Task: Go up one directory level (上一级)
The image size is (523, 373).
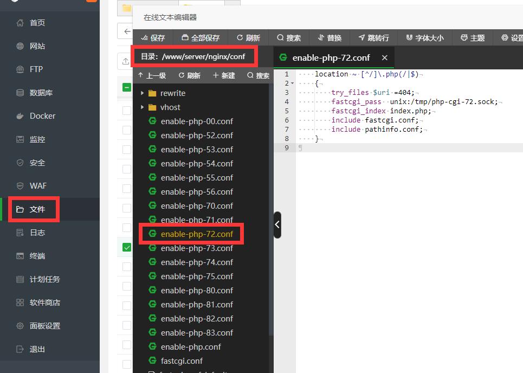Action: click(152, 75)
